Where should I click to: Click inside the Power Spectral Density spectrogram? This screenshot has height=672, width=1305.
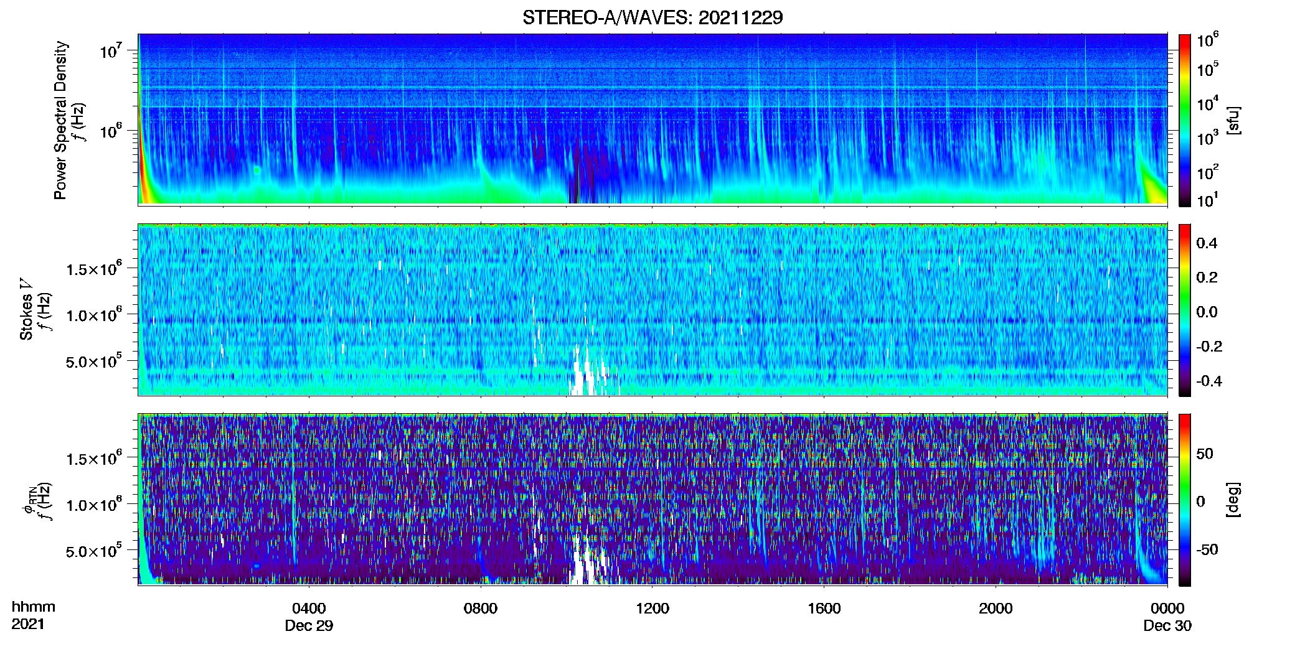pos(652,119)
